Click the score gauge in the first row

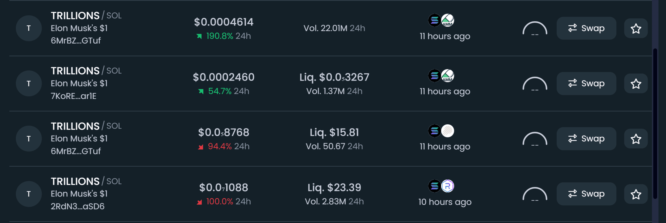click(535, 29)
